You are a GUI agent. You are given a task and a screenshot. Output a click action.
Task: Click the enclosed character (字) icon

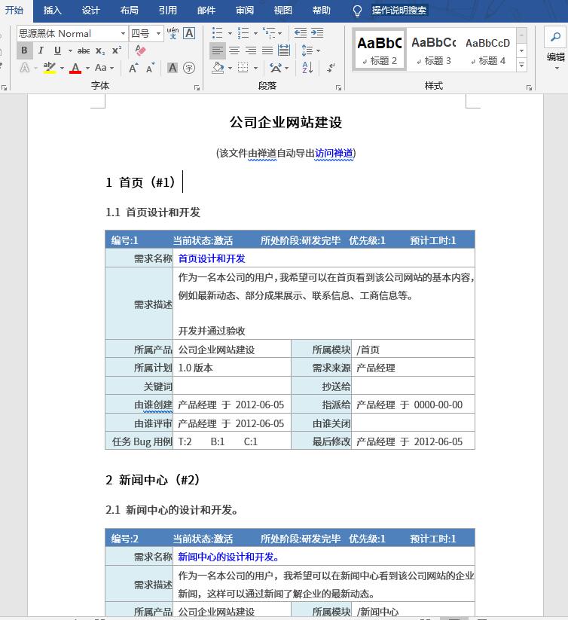point(188,68)
